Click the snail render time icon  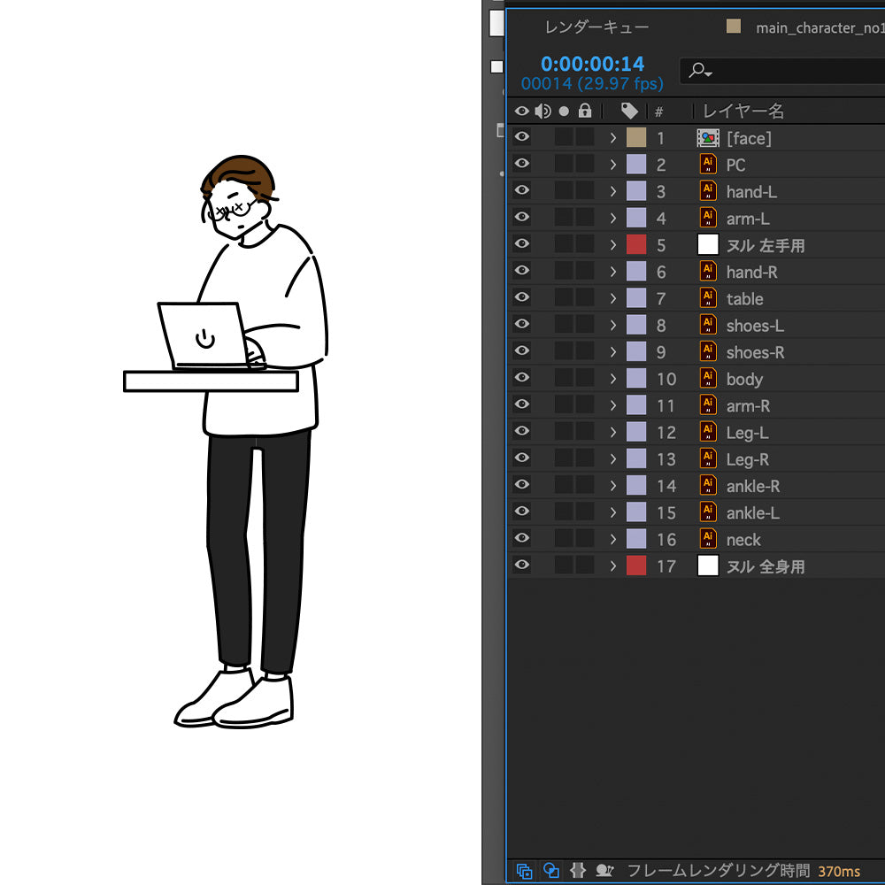pyautogui.click(x=605, y=871)
